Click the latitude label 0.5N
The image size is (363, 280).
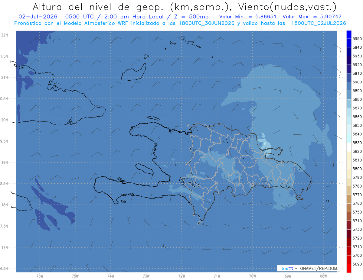pyautogui.click(x=5, y=99)
